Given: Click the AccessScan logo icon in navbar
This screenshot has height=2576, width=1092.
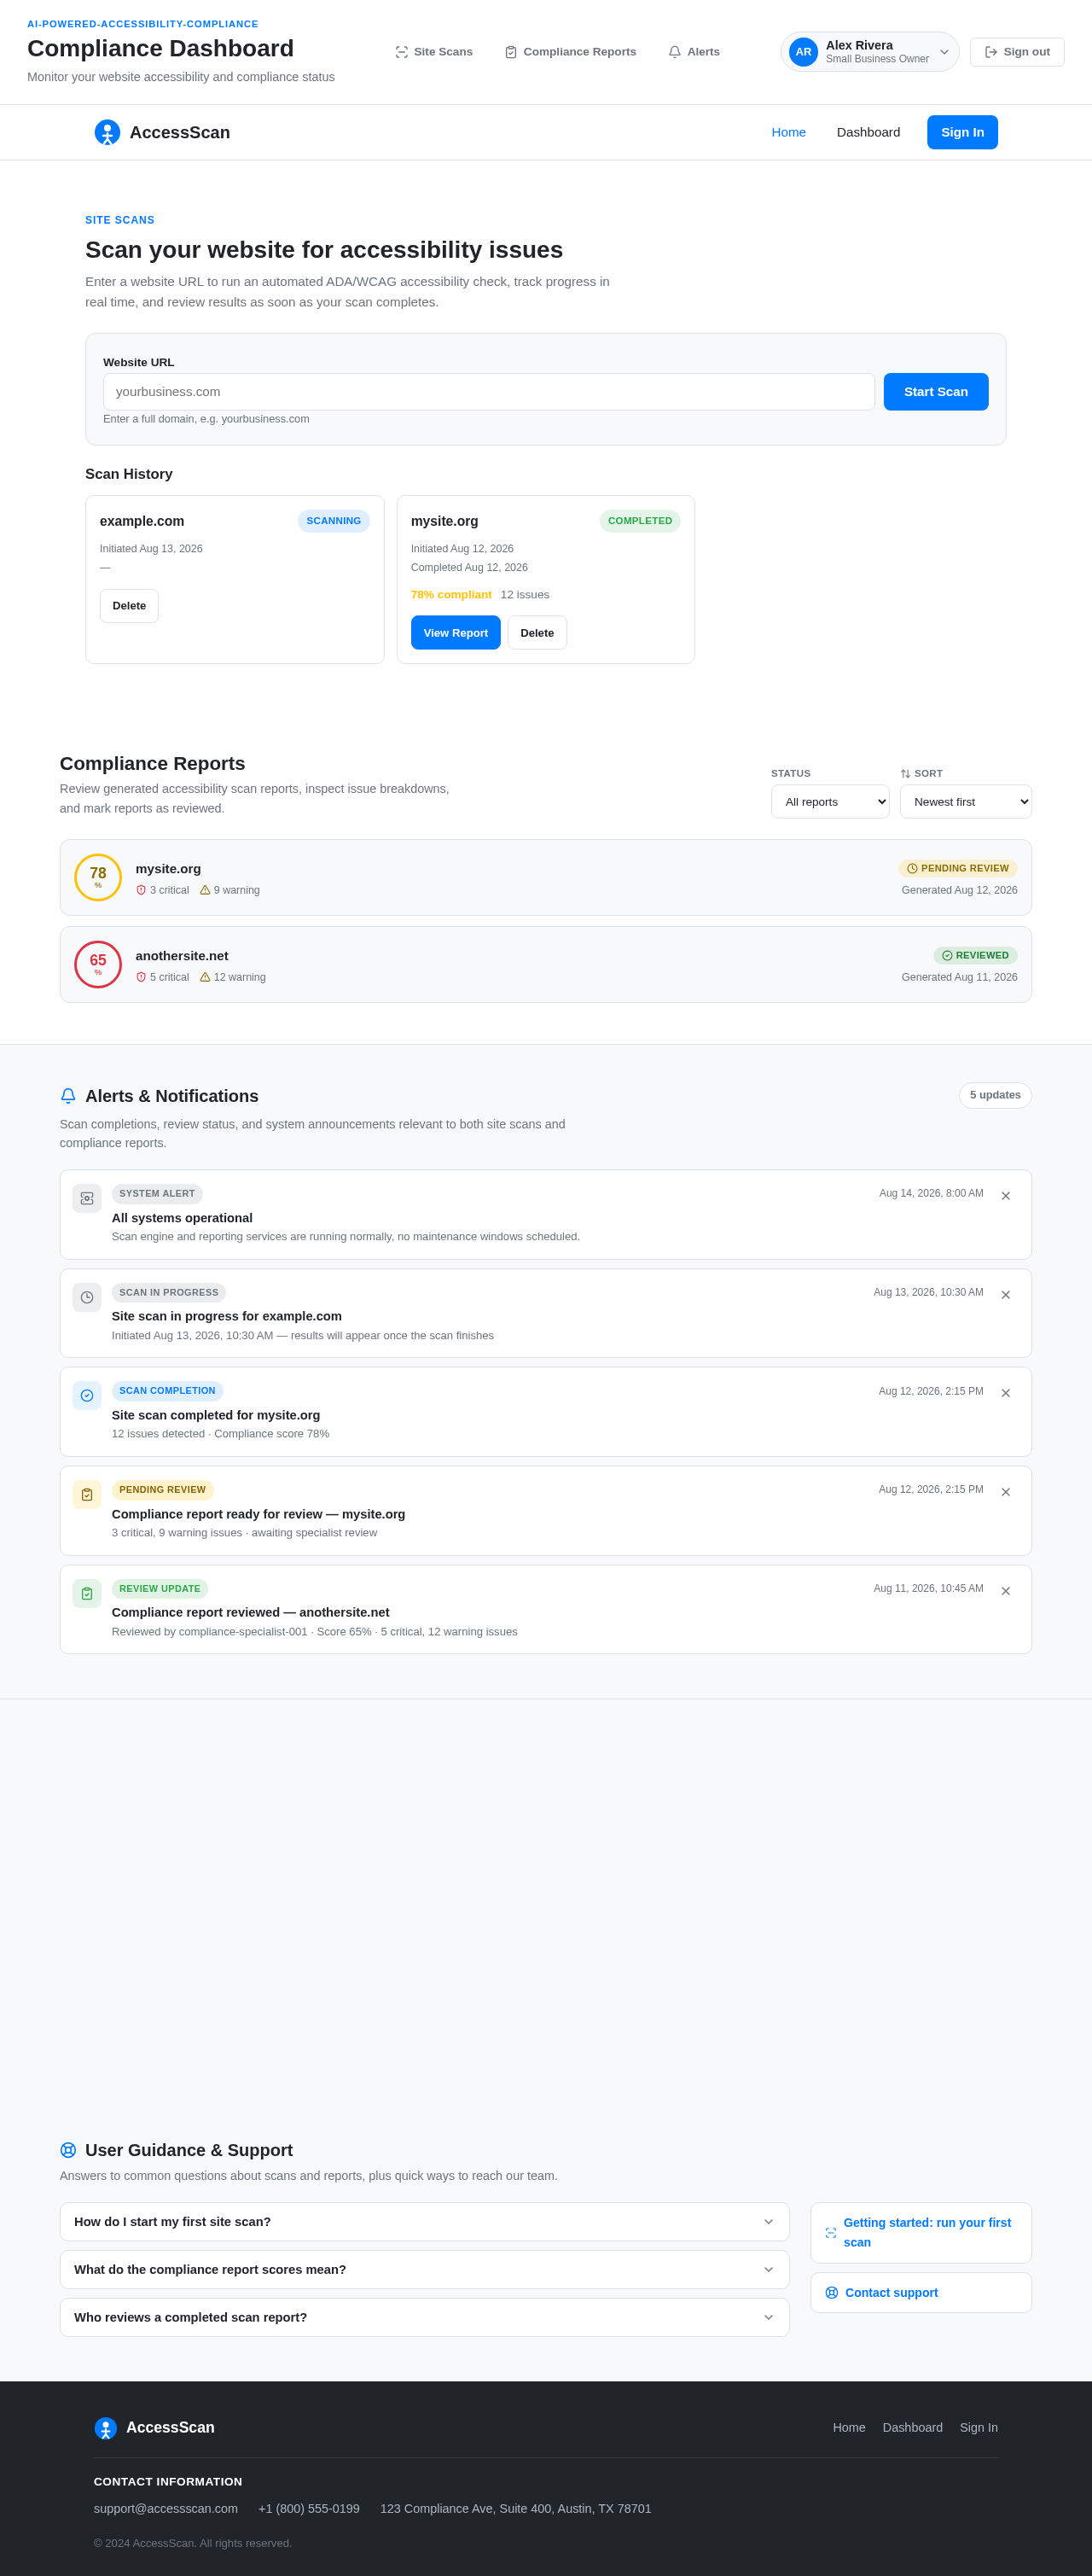Looking at the screenshot, I should point(107,132).
